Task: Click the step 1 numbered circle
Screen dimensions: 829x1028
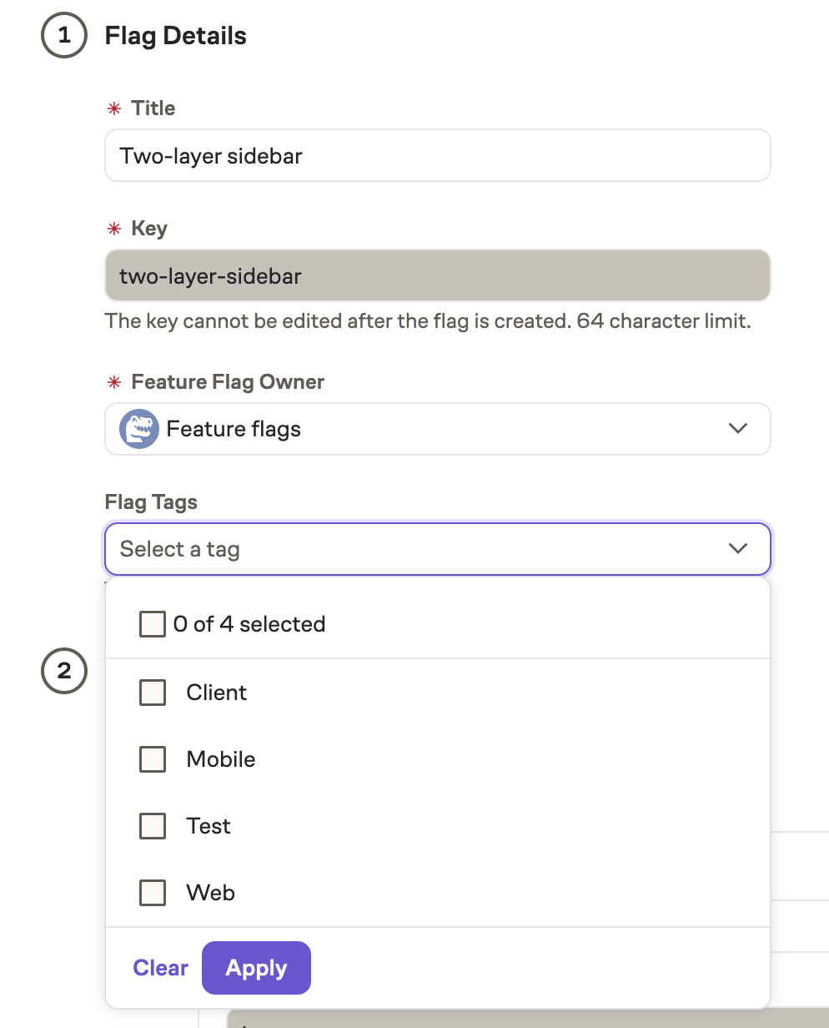Action: (x=63, y=35)
